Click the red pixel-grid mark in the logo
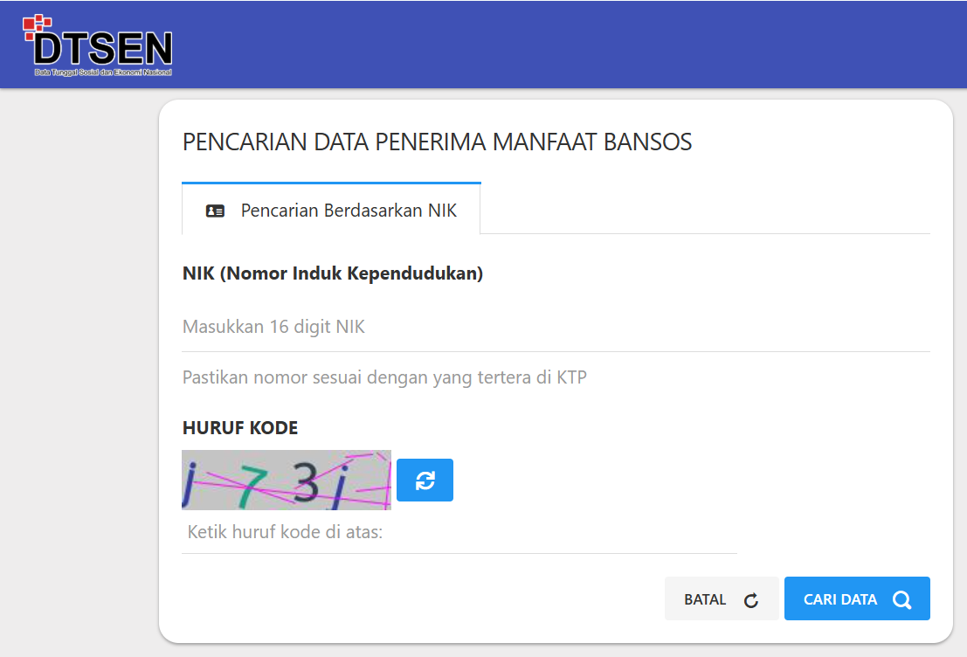 pyautogui.click(x=37, y=24)
